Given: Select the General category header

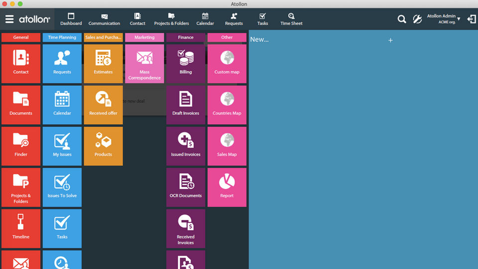Looking at the screenshot, I should tap(21, 37).
